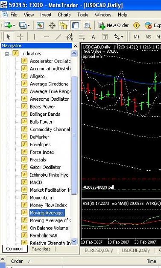
Task: Select DeMarker indicator
Action: [x=39, y=137]
